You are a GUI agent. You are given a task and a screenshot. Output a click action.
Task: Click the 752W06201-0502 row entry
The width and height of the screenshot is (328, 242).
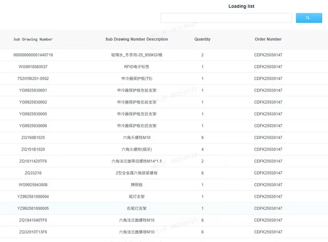(x=33, y=79)
